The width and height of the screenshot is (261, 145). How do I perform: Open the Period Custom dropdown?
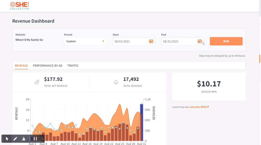click(x=85, y=41)
